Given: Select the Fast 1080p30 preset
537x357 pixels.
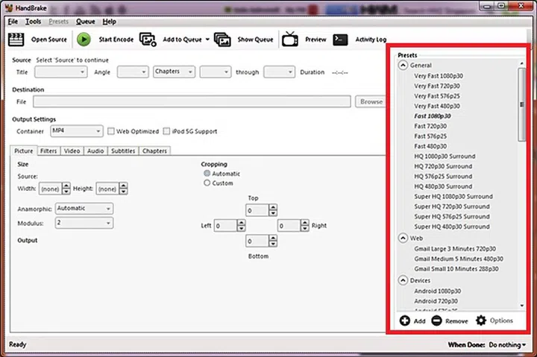Looking at the screenshot, I should pos(433,116).
